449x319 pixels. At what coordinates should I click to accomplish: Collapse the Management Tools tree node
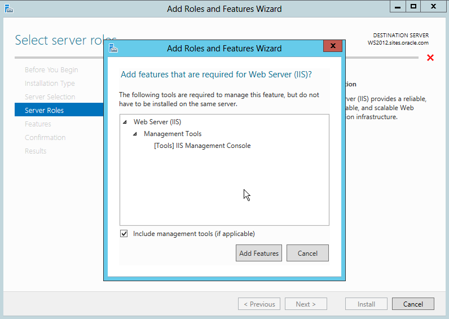pyautogui.click(x=135, y=134)
